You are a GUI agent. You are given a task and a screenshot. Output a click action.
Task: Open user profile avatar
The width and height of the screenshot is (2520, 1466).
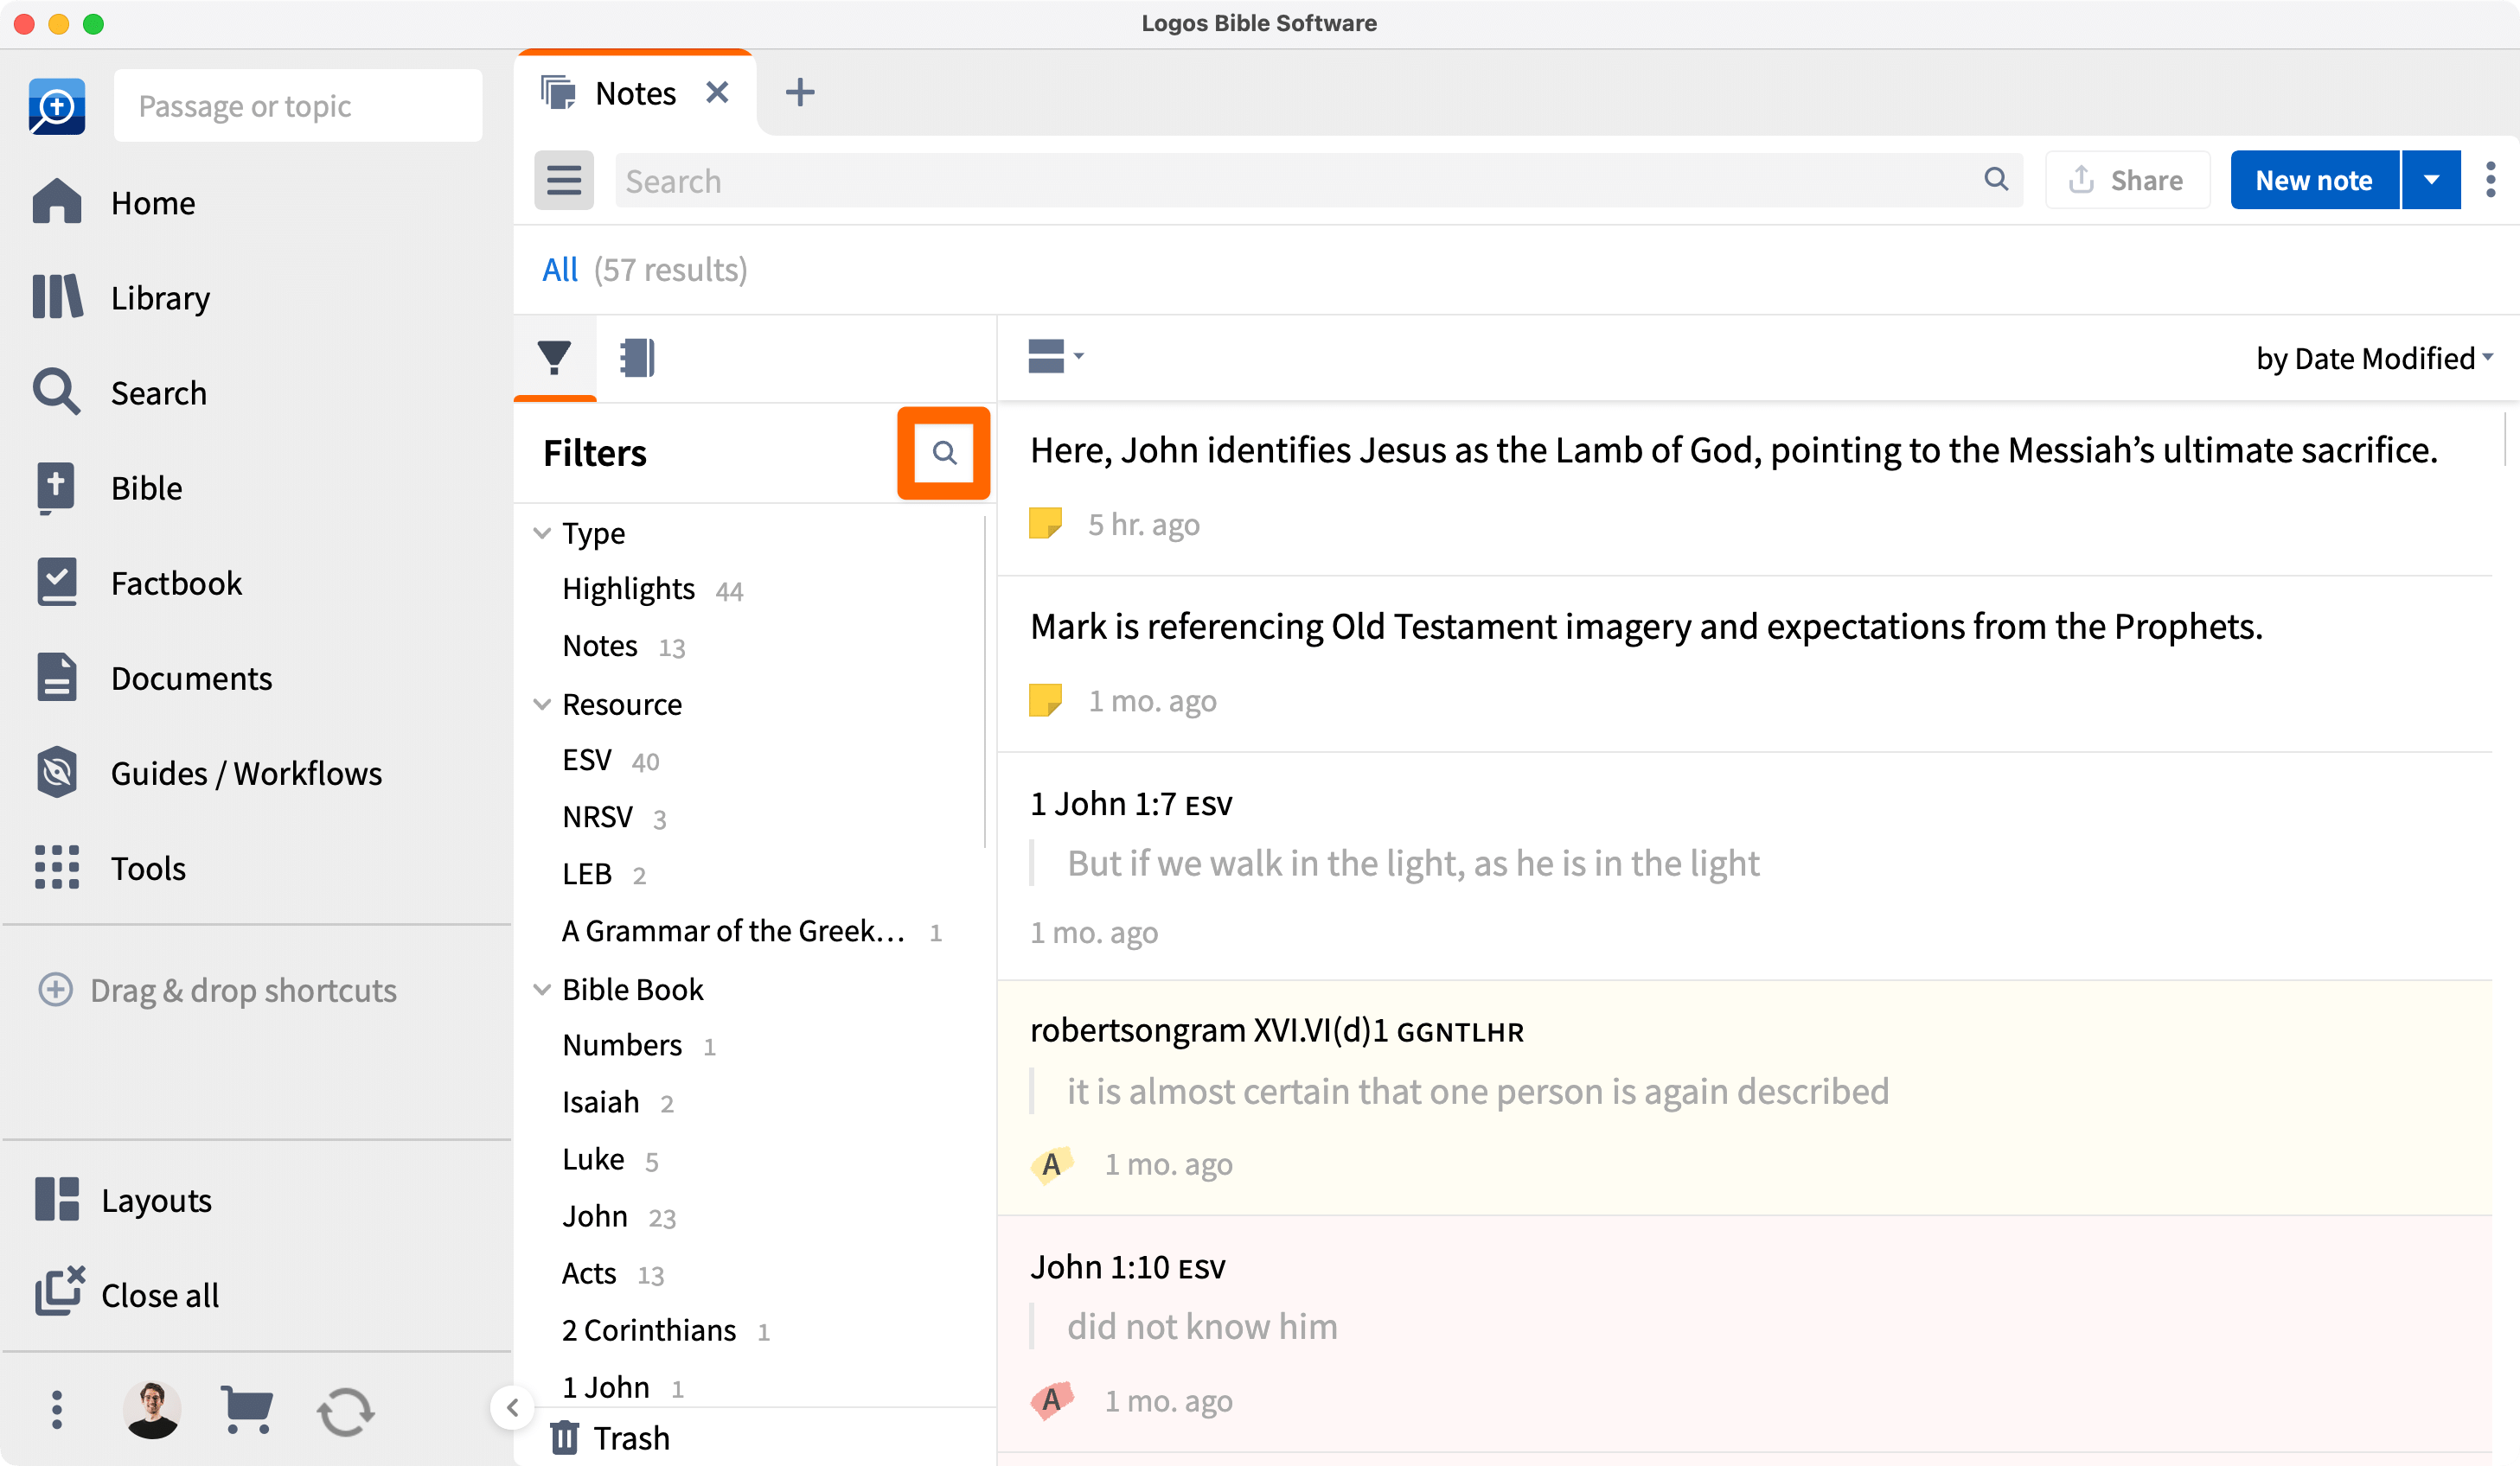tap(152, 1409)
